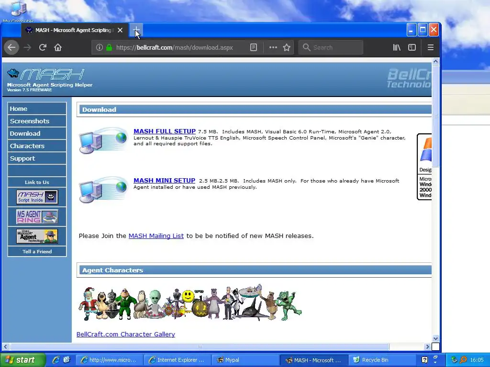Click the Link to Us sidebar link
The width and height of the screenshot is (490, 367).
point(37,182)
